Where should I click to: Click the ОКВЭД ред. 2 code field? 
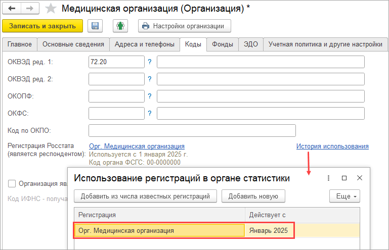(116, 79)
